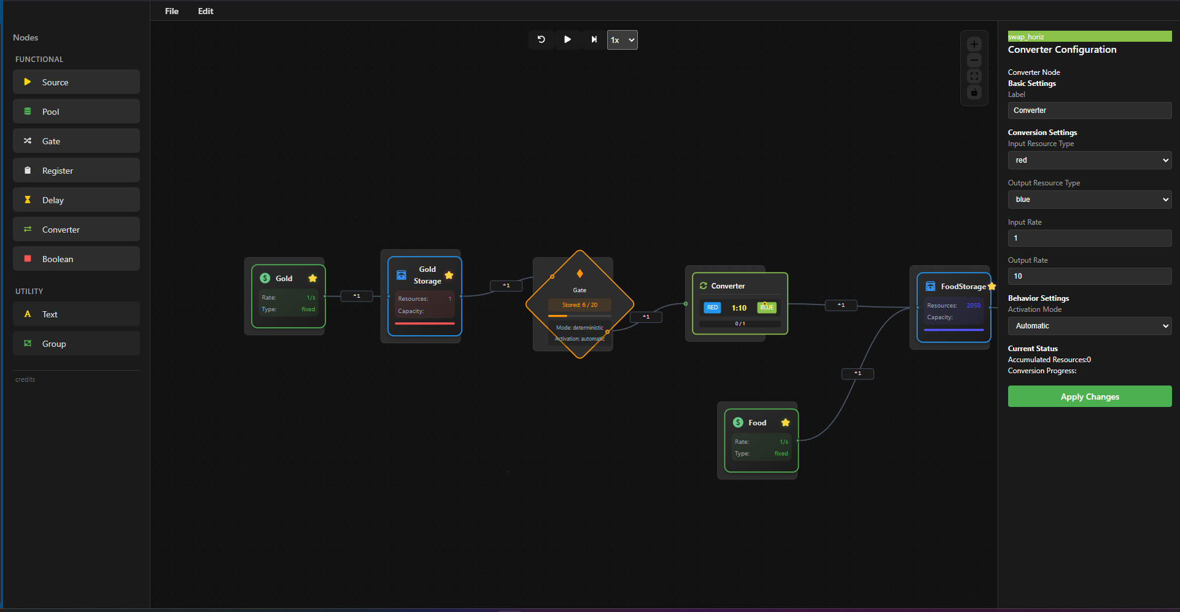Open the File menu

coord(172,11)
